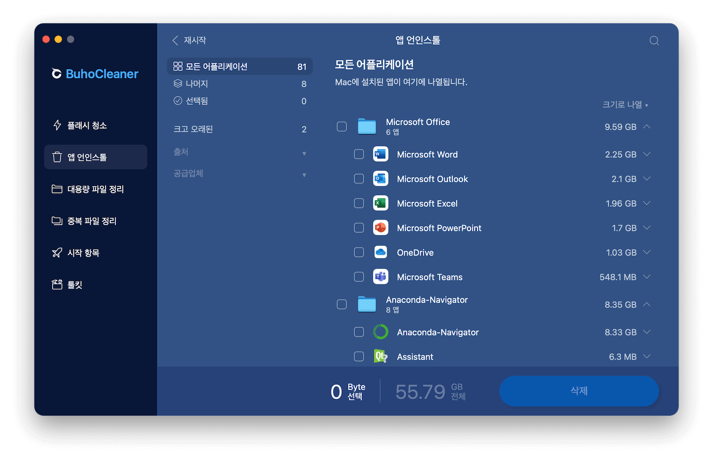Click the Microsoft Word app icon
This screenshot has width=713, height=461.
pyautogui.click(x=381, y=154)
